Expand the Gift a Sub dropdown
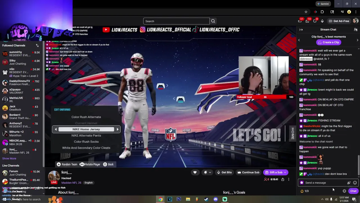Screen dimensions: 360x203 tap(285, 172)
